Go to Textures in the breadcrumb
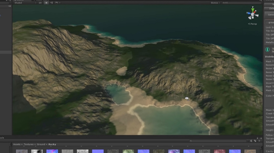Viewport: 274px width, 153px height. [x=28, y=144]
